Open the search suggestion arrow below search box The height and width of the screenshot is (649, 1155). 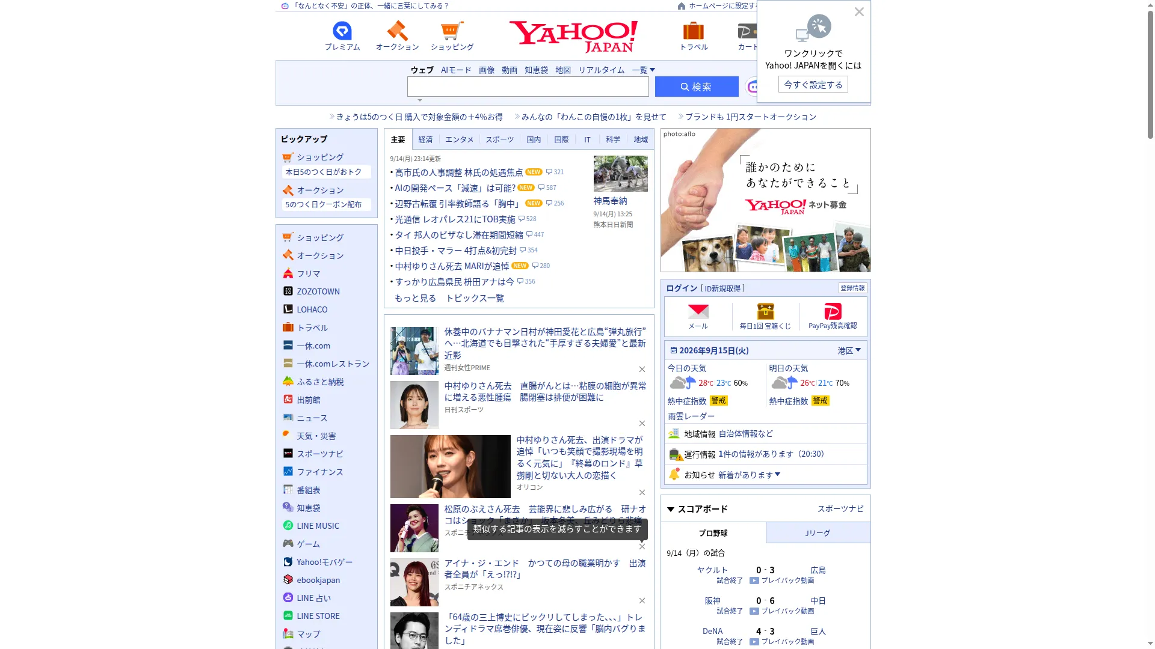coord(420,100)
